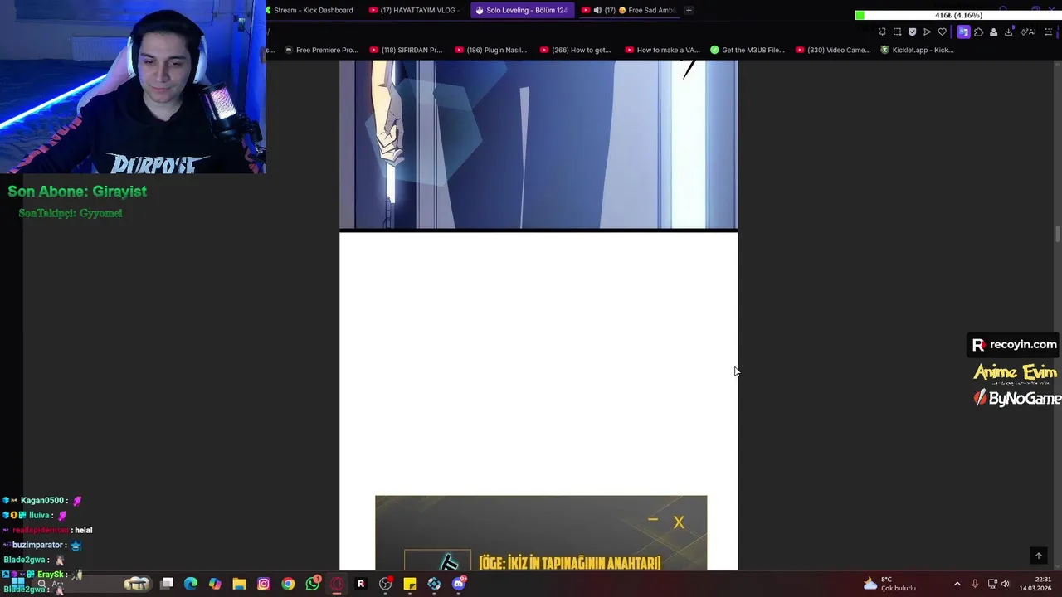The width and height of the screenshot is (1062, 597).
Task: Activate the snapshot capture icon
Action: (x=897, y=32)
